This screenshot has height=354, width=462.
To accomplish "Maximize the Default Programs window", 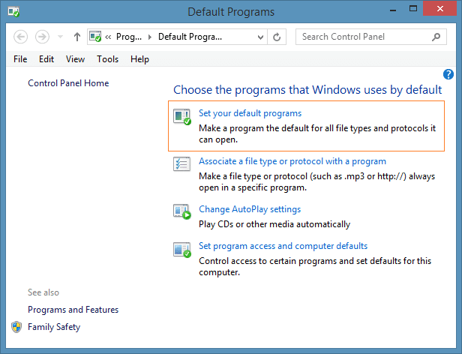I will [x=413, y=9].
